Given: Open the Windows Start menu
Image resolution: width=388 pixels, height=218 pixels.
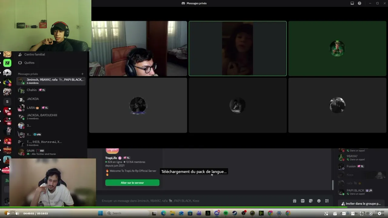Looking at the screenshot, I should coord(100,213).
